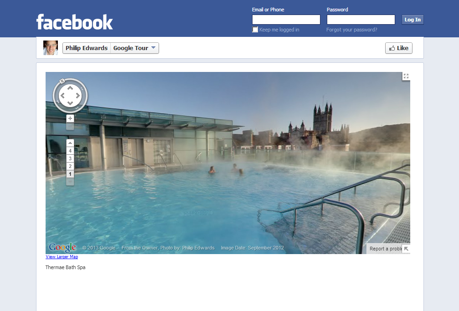Like the Philip Edwards page

(x=399, y=48)
